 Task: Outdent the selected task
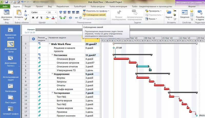tap(61, 17)
